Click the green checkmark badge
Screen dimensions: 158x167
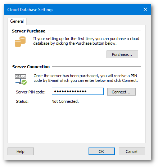point(24,82)
